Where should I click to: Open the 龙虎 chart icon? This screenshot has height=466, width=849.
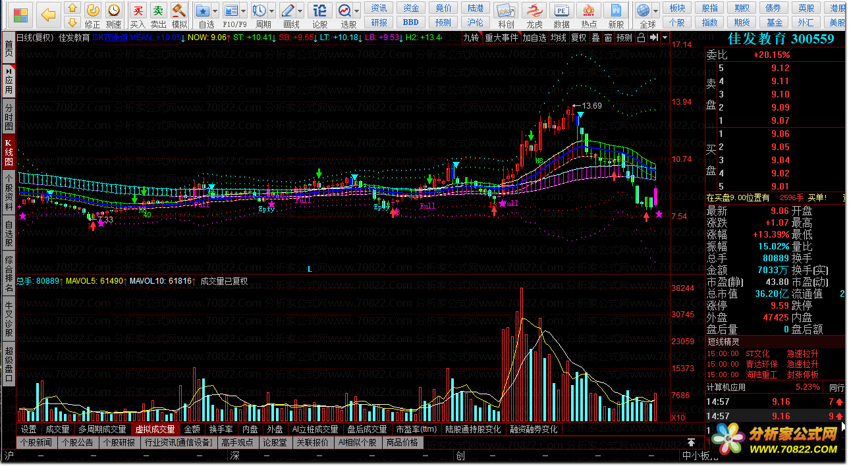click(534, 11)
